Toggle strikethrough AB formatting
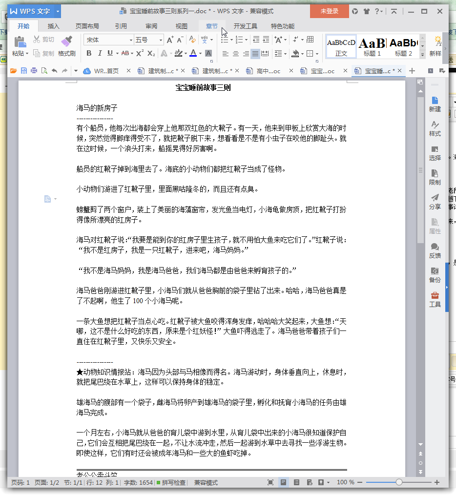456x495 pixels. click(x=125, y=53)
